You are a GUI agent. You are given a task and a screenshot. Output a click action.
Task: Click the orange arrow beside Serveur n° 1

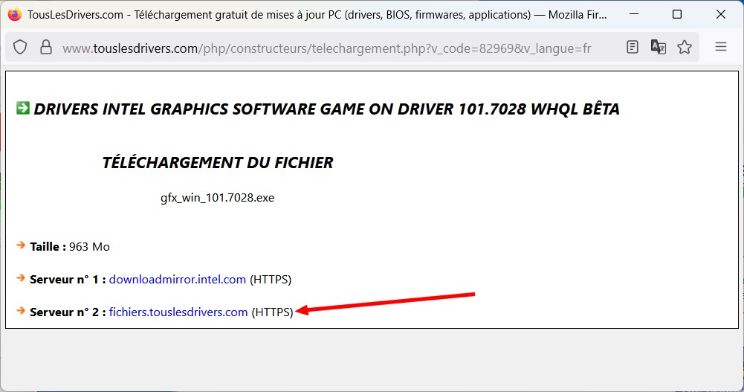pos(21,278)
